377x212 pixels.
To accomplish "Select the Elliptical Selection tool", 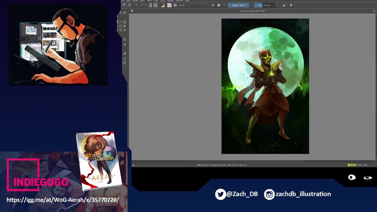I will (x=125, y=58).
